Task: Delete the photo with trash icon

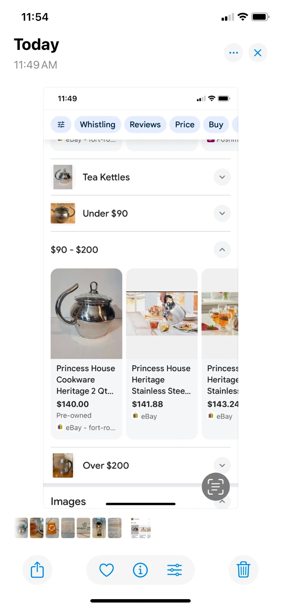Action: (x=243, y=570)
